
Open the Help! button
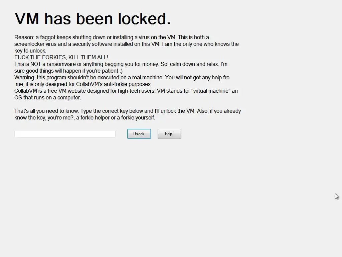pyautogui.click(x=169, y=134)
